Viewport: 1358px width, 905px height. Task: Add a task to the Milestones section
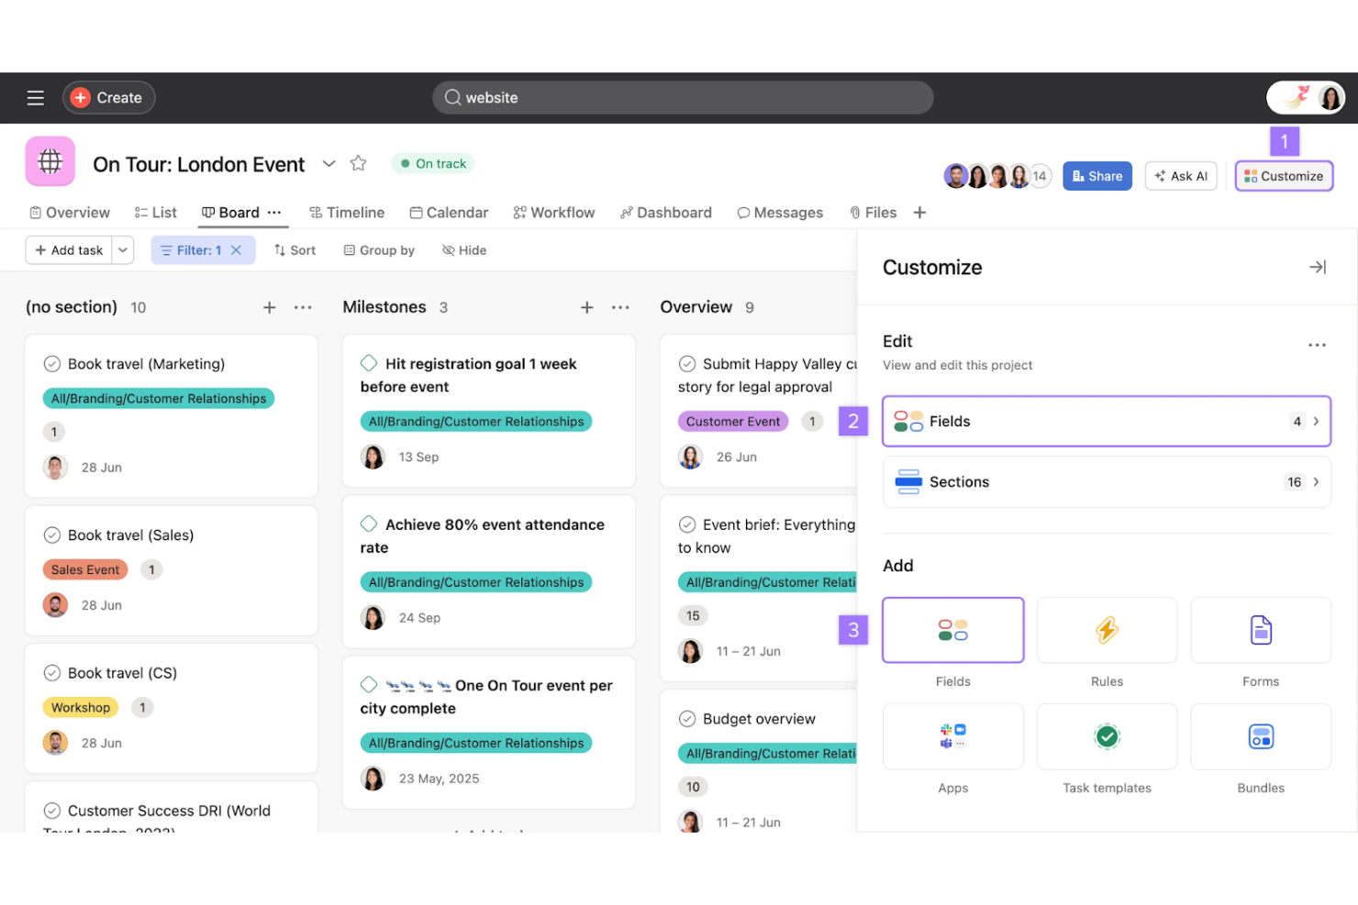(587, 307)
